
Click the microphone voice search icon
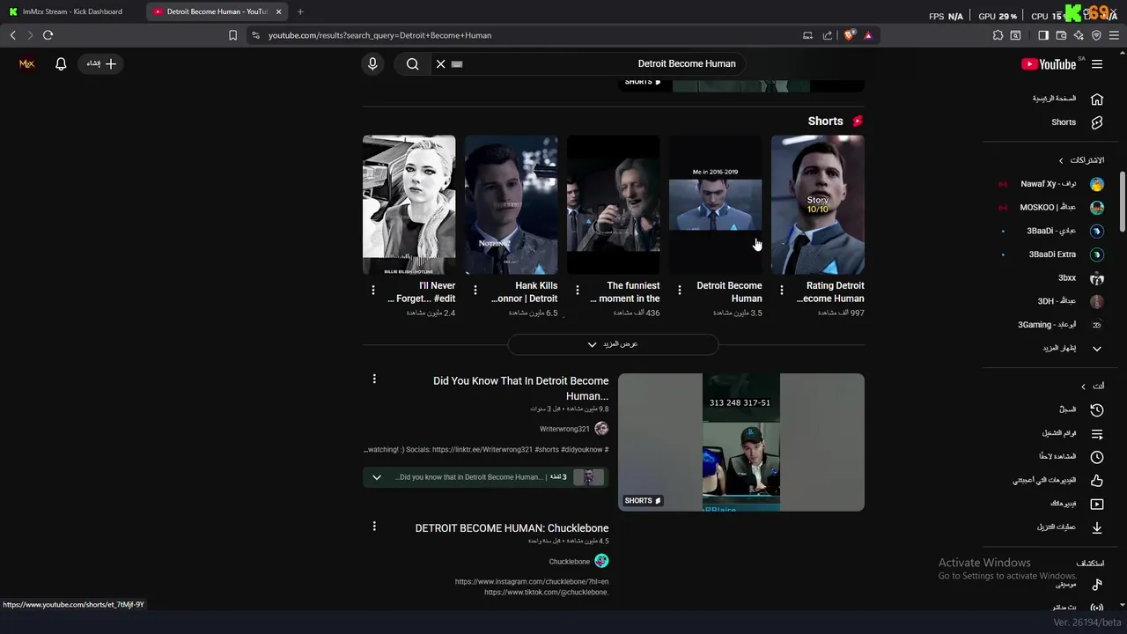click(x=372, y=63)
